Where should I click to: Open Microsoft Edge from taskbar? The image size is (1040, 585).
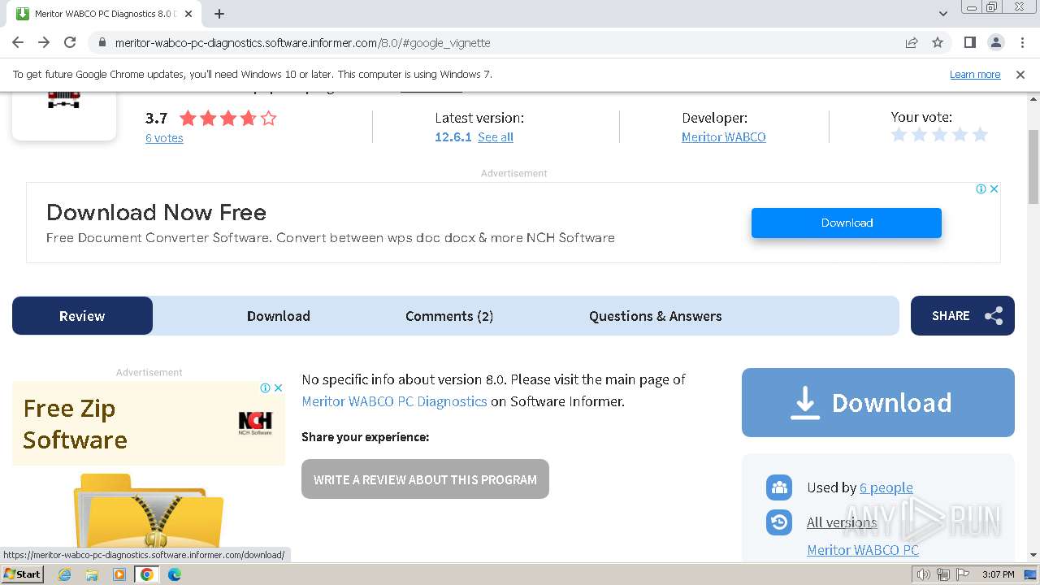click(175, 574)
